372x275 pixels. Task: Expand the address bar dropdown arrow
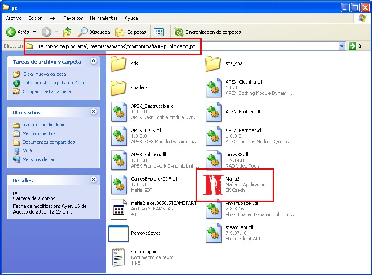pyautogui.click(x=342, y=46)
